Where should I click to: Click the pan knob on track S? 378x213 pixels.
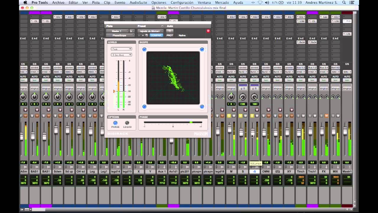click(243, 97)
